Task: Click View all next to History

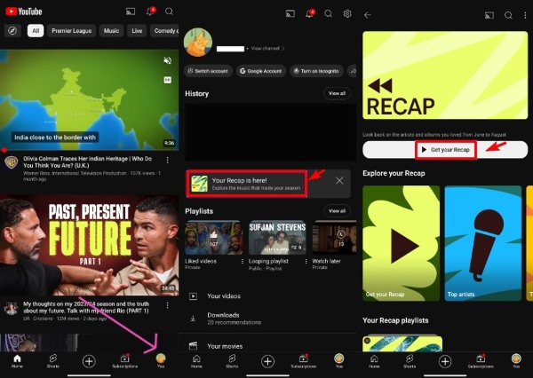Action: (x=337, y=93)
